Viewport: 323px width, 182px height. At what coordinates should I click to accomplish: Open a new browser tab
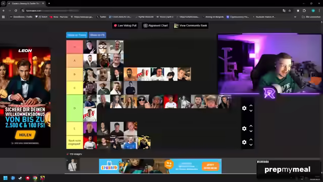pos(49,4)
